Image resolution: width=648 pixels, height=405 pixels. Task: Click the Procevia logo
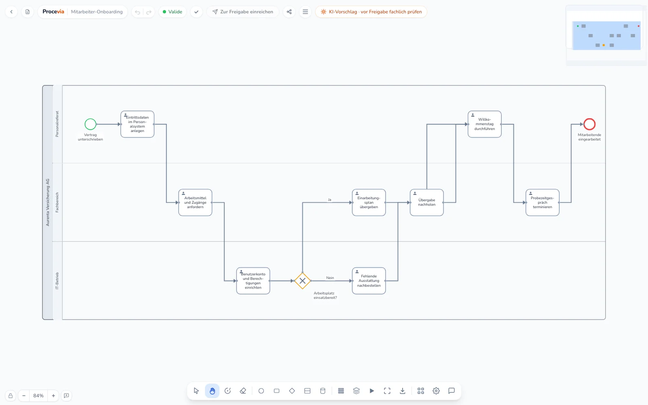click(x=53, y=12)
